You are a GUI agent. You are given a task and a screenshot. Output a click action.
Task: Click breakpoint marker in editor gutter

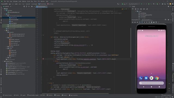point(43,59)
